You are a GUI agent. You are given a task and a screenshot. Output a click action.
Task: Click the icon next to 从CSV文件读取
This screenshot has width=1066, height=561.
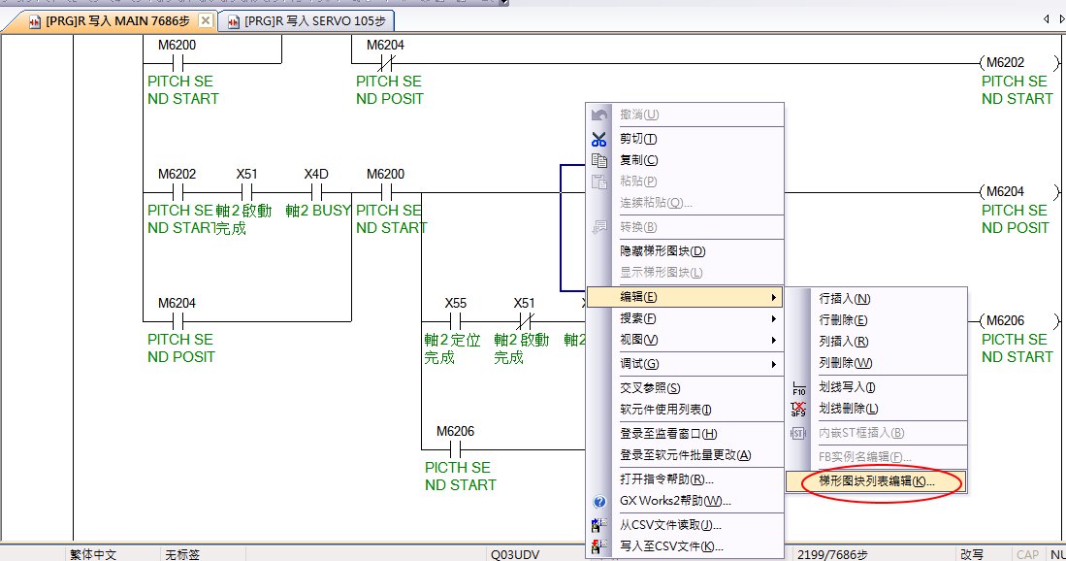pyautogui.click(x=599, y=525)
